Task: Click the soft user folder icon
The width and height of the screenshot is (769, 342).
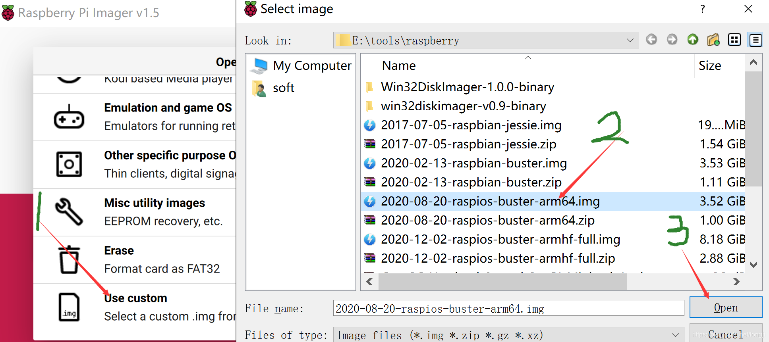Action: (259, 88)
